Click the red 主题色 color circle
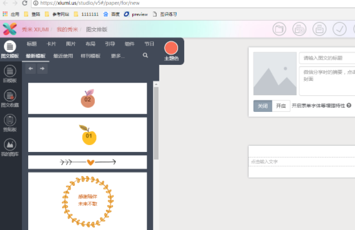The image size is (355, 230). [171, 48]
